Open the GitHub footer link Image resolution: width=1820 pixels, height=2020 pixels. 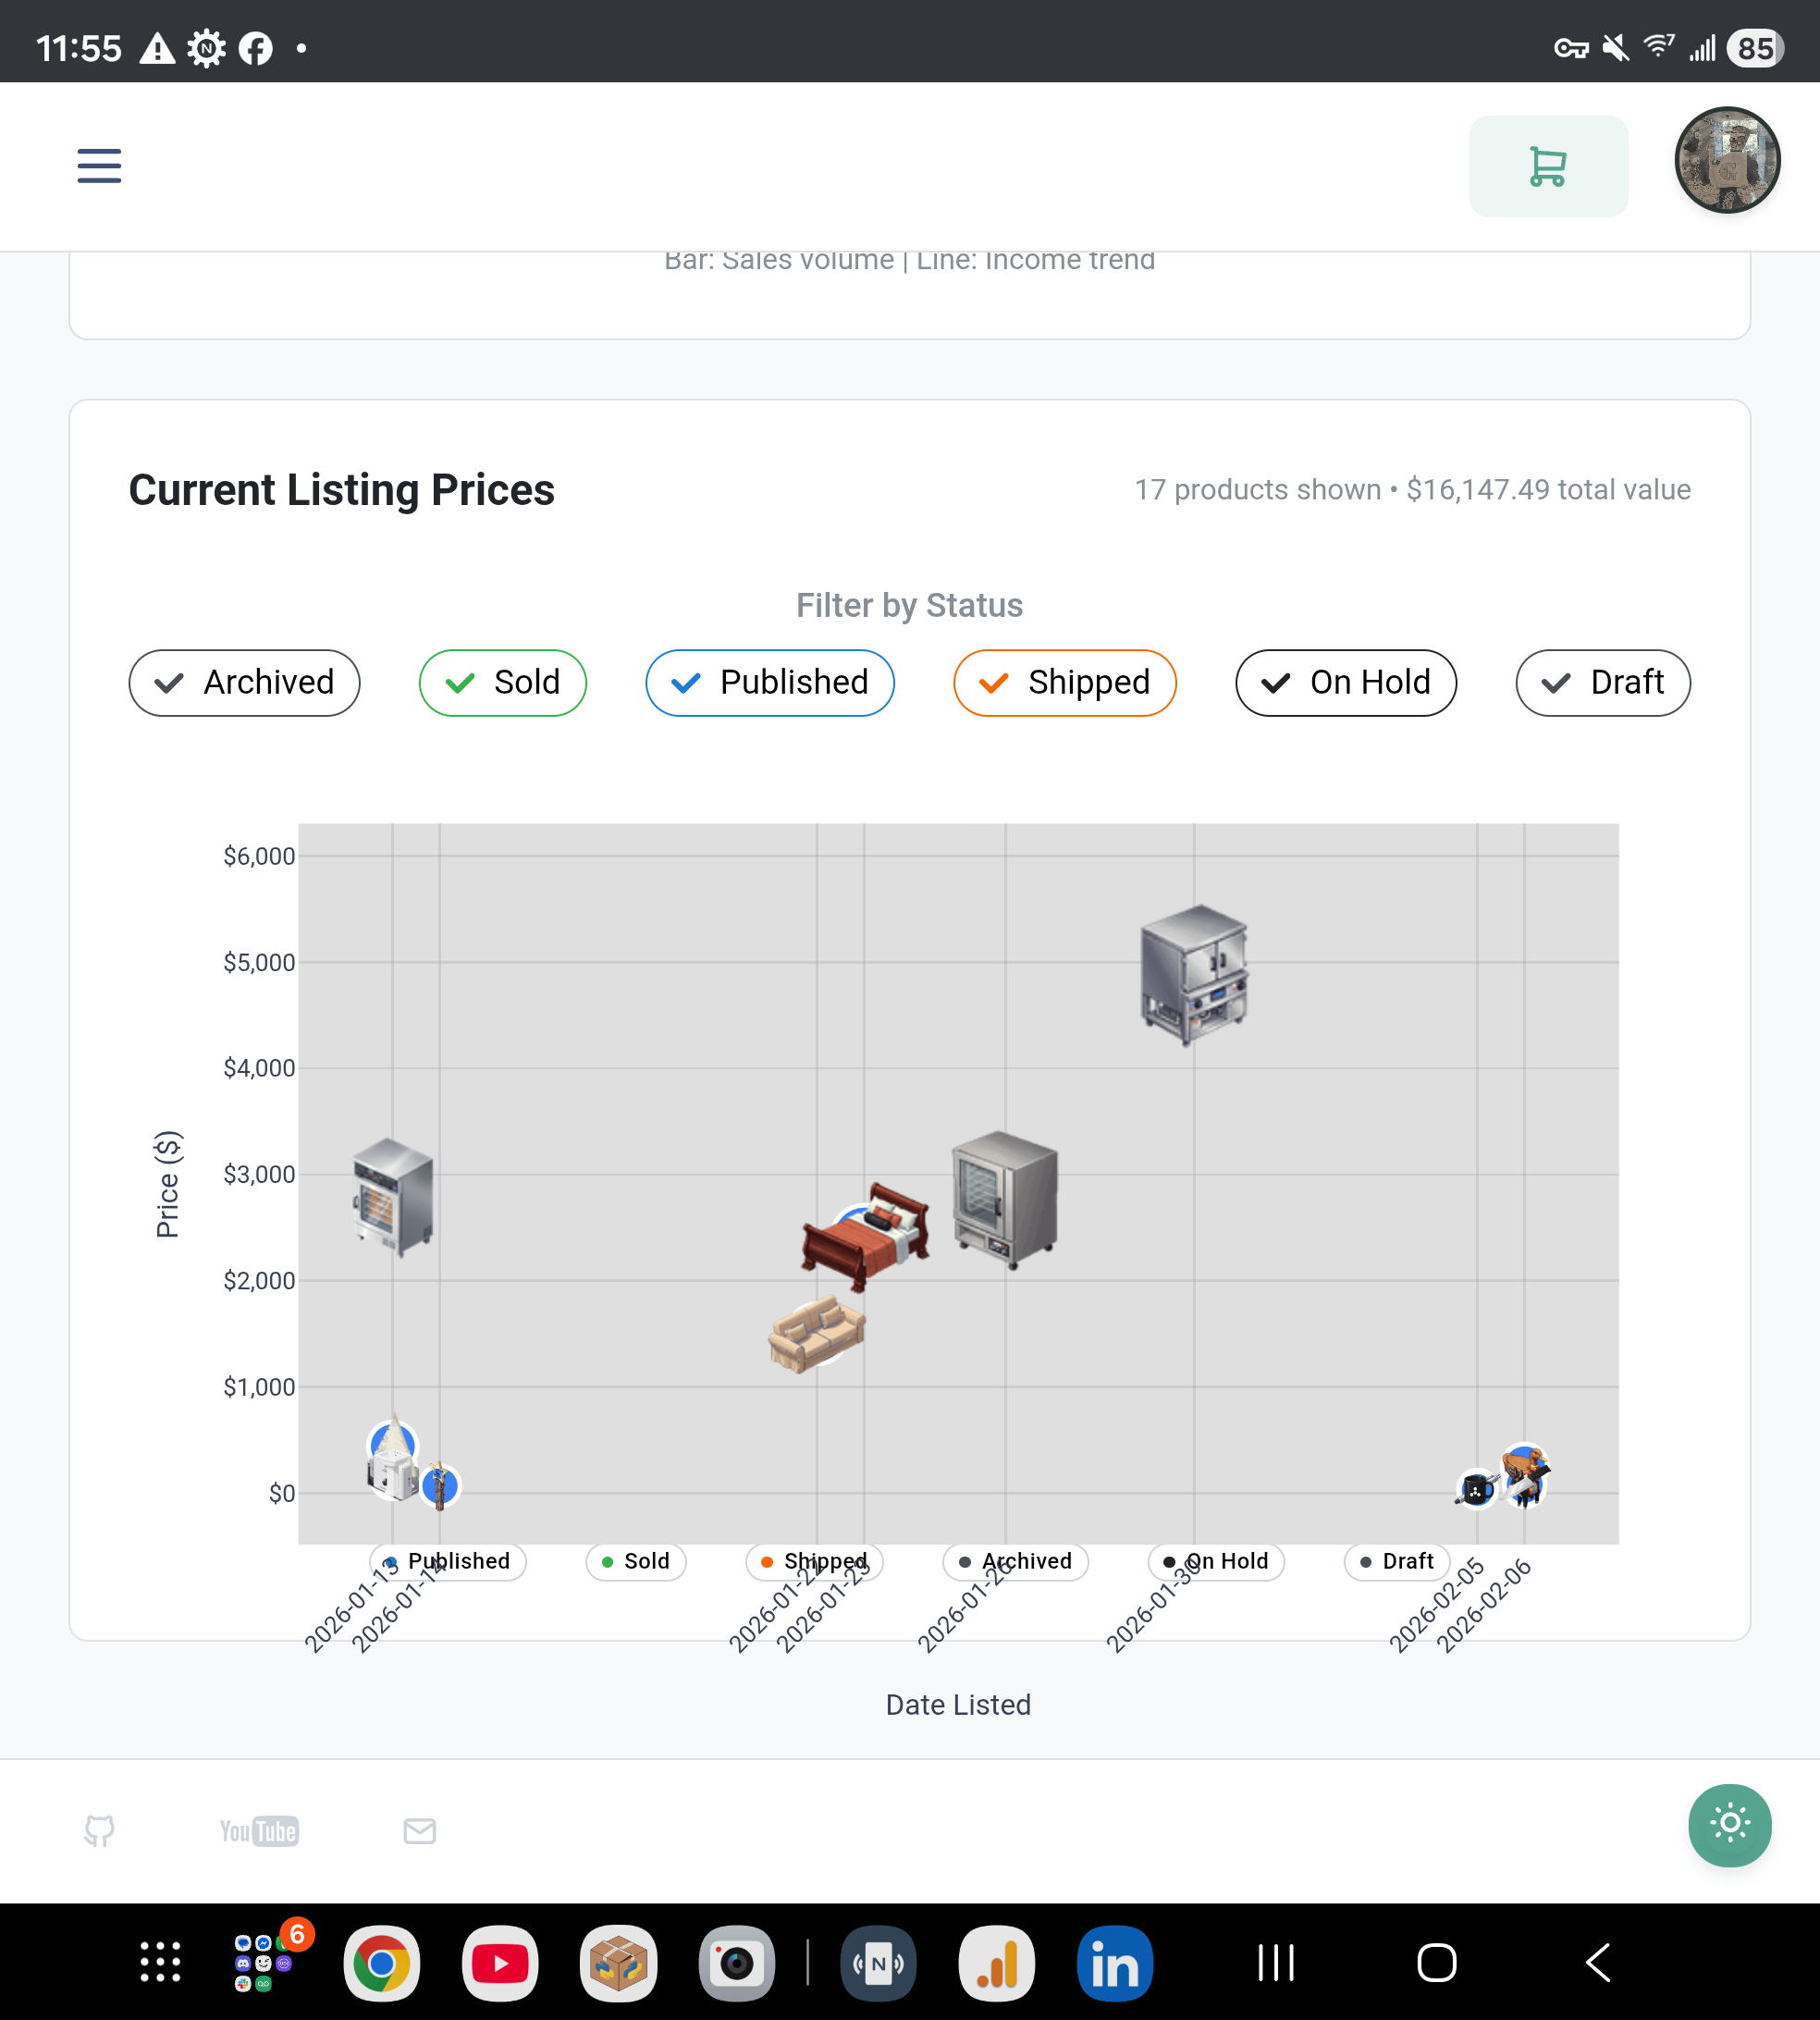(99, 1830)
